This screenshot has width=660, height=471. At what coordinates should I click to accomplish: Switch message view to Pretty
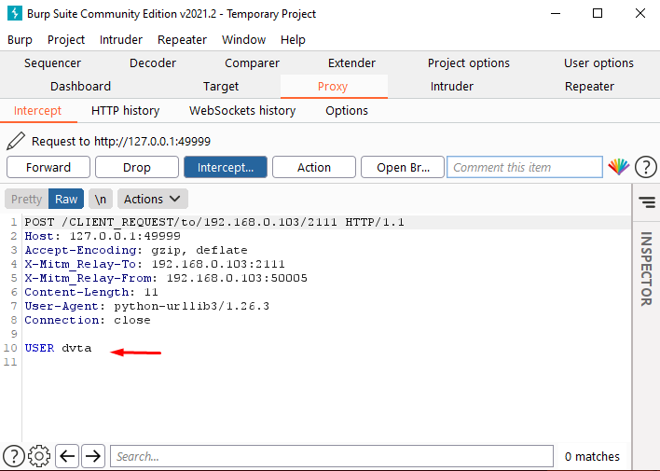coord(26,199)
